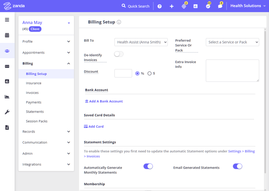
Task: Disable Email Generated Statements toggle
Action: pos(237,166)
